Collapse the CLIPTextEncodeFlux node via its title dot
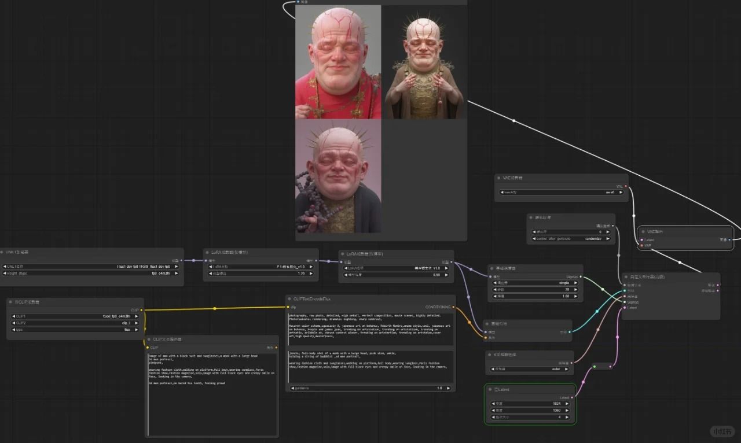 (x=290, y=299)
